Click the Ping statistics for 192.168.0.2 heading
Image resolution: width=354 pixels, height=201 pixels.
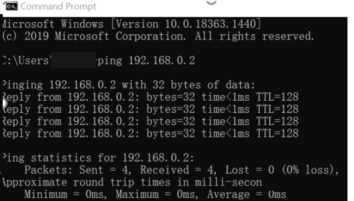click(x=98, y=158)
